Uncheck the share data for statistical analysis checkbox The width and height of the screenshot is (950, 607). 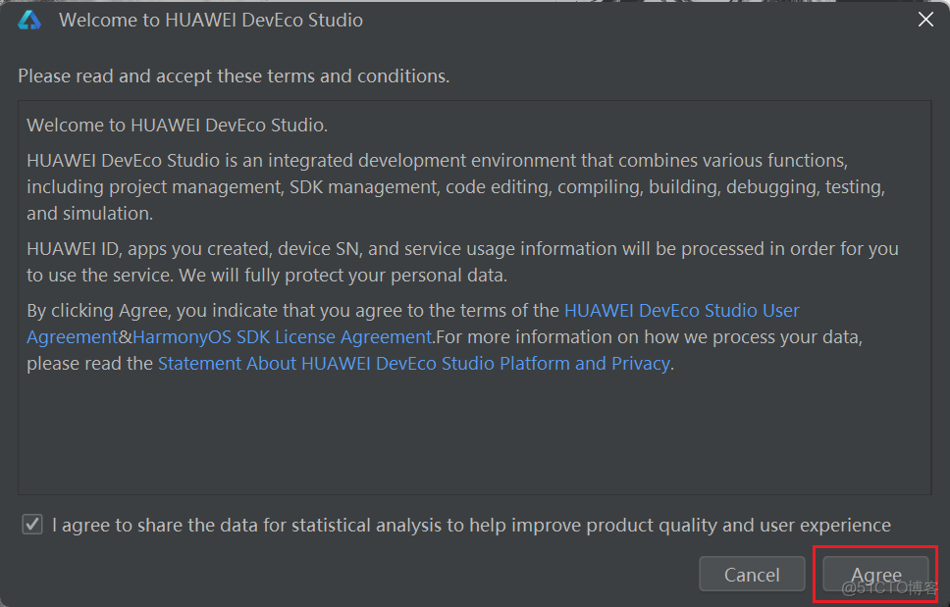[x=32, y=525]
